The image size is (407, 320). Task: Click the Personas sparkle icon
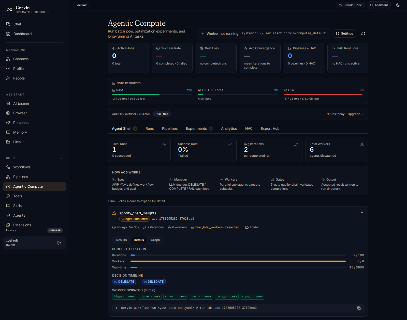click(x=8, y=123)
